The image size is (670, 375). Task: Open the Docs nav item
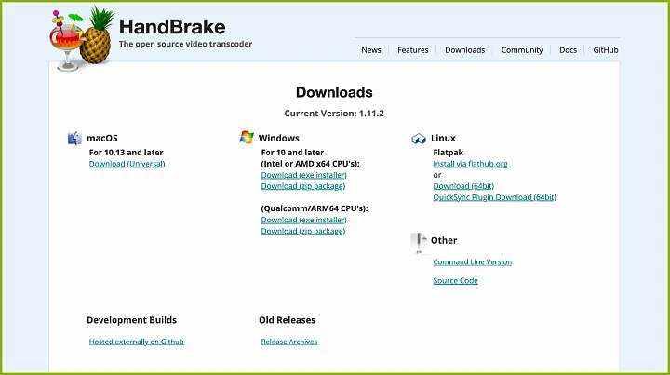click(x=568, y=50)
